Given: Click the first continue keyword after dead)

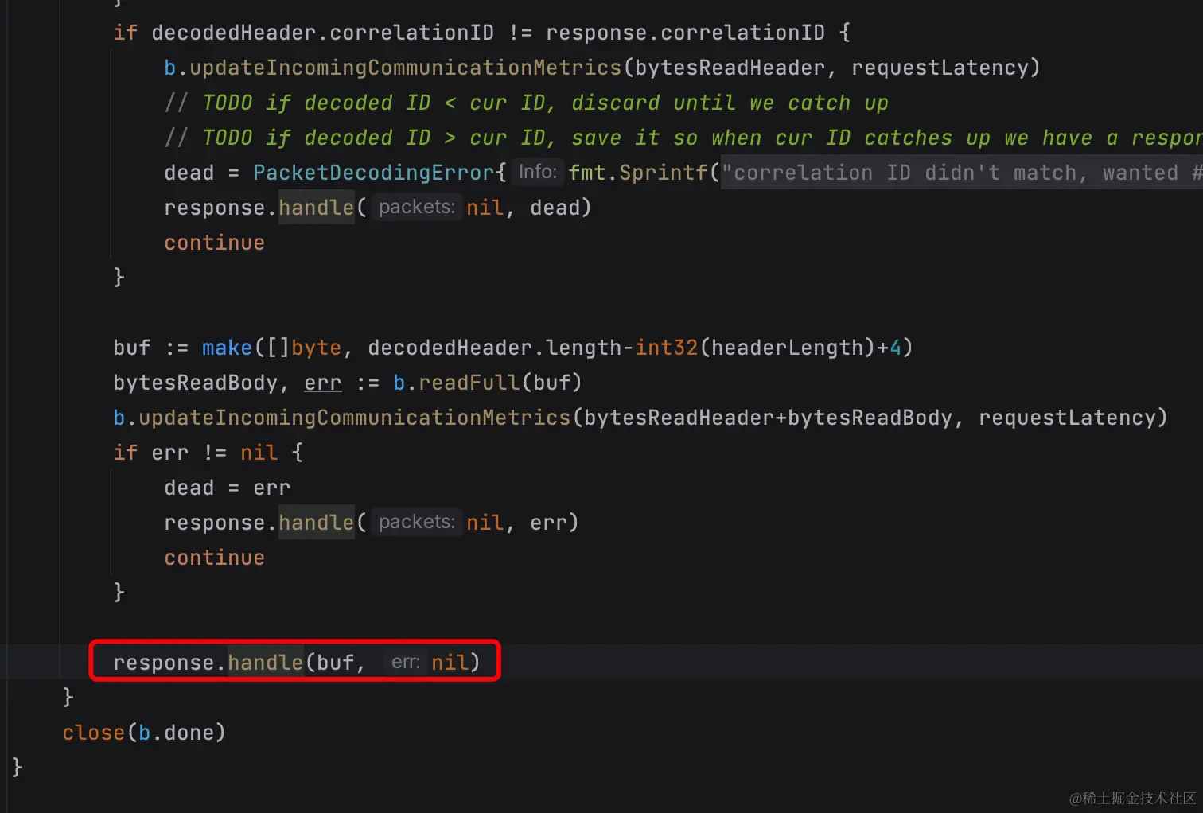Looking at the screenshot, I should [214, 243].
